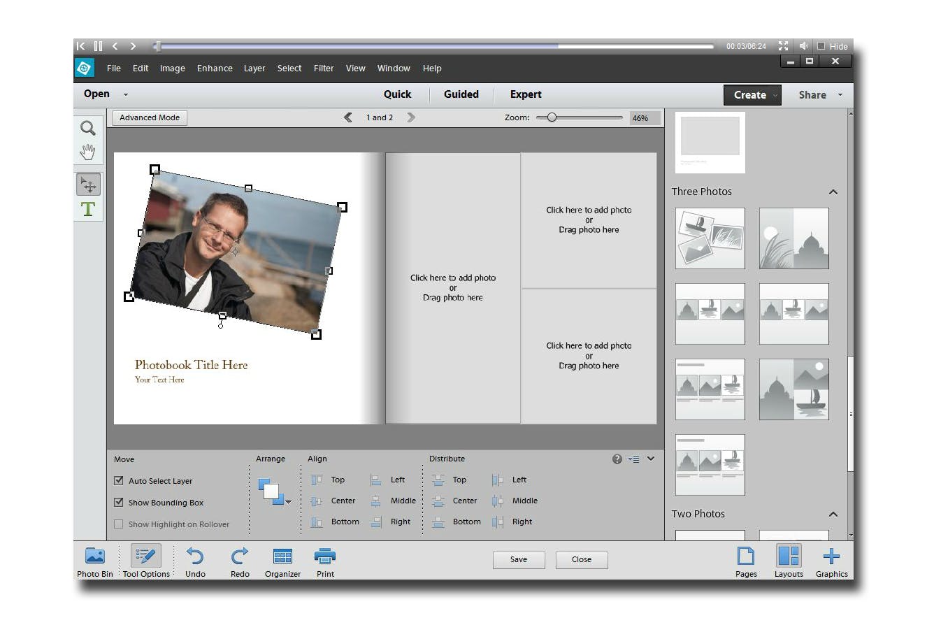
Task: Click the Photoshop Elements app logo
Action: tap(84, 68)
